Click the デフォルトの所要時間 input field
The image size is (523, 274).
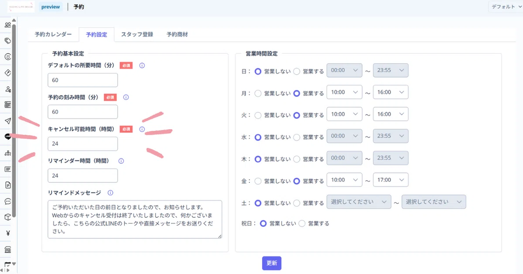pyautogui.click(x=83, y=80)
